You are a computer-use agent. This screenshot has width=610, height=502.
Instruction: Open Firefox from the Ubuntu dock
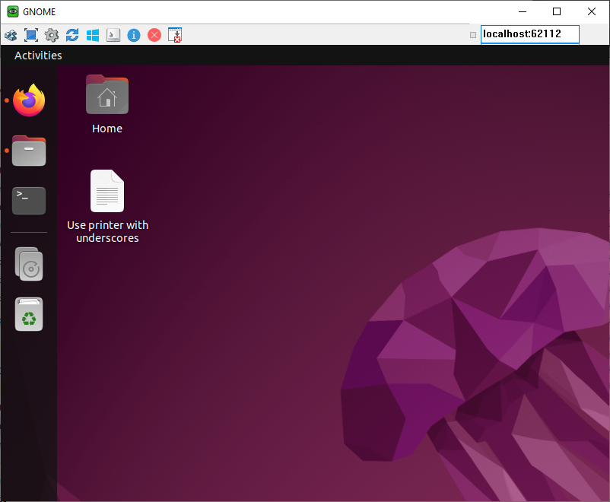(28, 100)
